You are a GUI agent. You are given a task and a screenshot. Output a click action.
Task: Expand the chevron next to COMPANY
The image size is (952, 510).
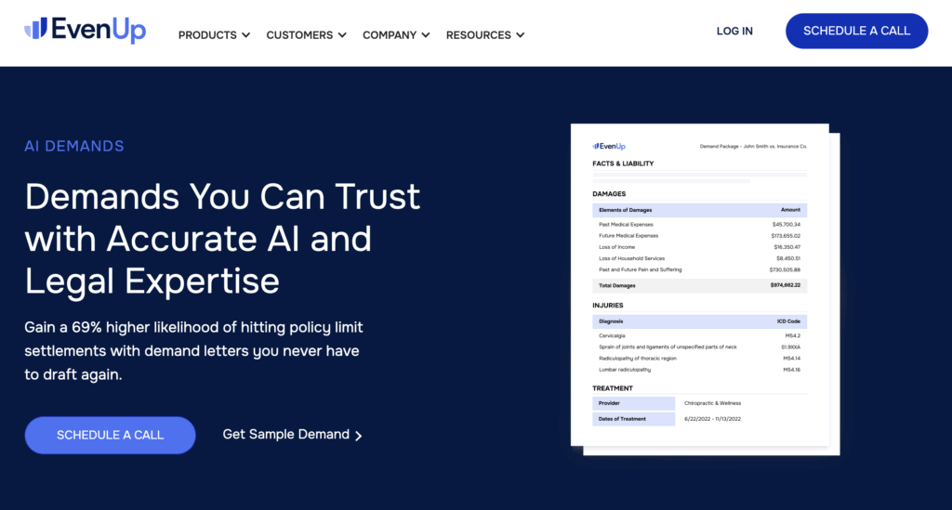click(426, 35)
